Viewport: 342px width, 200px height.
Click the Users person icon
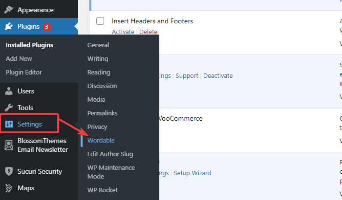click(x=9, y=91)
